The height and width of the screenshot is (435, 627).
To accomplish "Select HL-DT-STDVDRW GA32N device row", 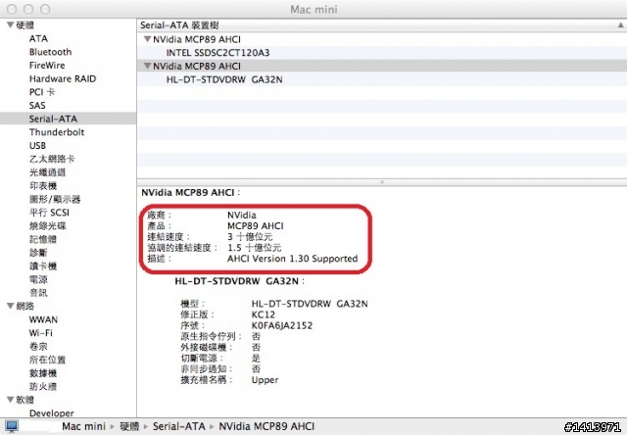I will point(382,79).
